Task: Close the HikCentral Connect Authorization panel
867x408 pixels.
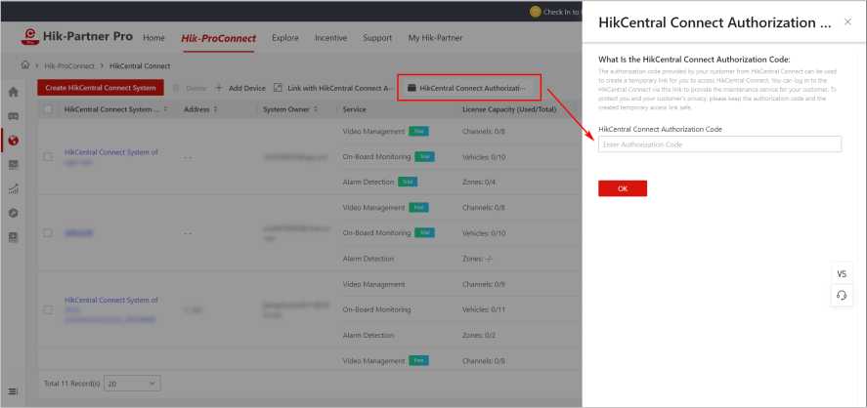Action: tap(847, 21)
